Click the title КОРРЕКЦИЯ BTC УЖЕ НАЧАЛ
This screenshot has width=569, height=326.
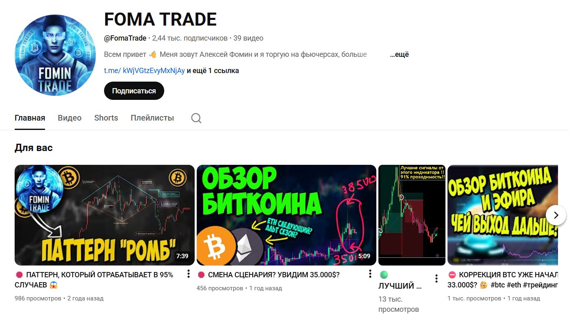[x=508, y=275]
